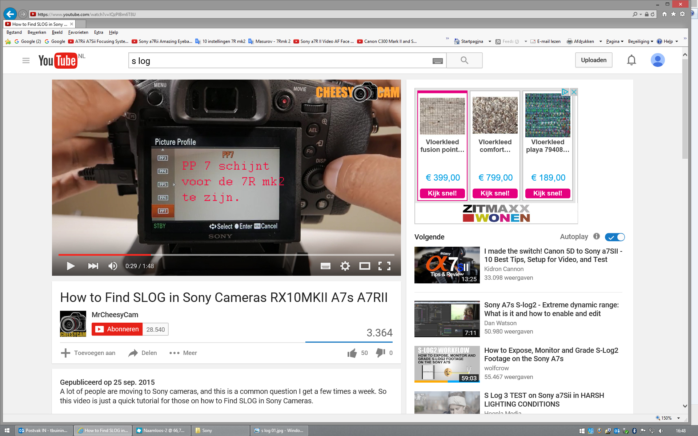This screenshot has height=436, width=698.
Task: Like the video with thumbs up
Action: pyautogui.click(x=352, y=353)
